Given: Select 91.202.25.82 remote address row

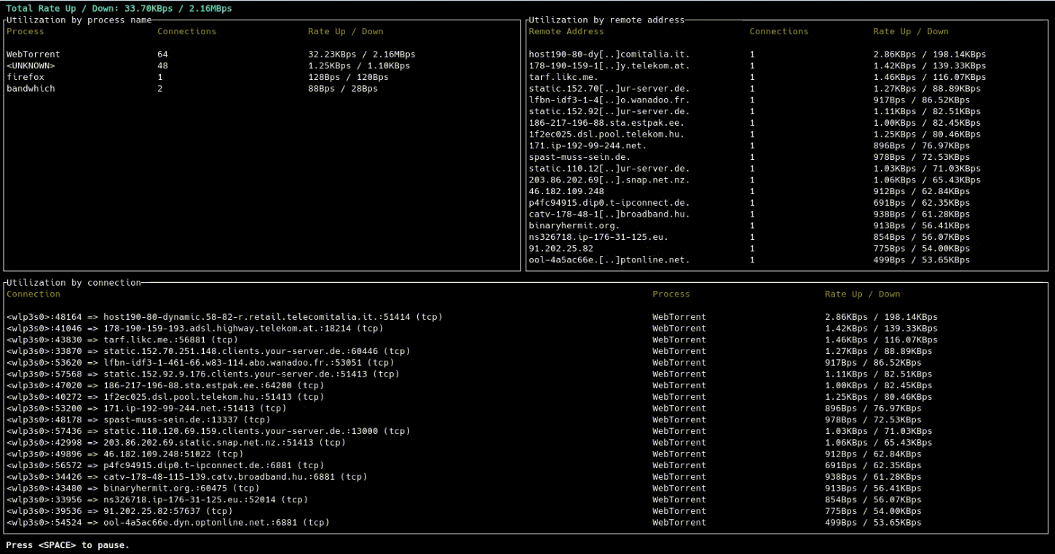Looking at the screenshot, I should tap(788, 249).
